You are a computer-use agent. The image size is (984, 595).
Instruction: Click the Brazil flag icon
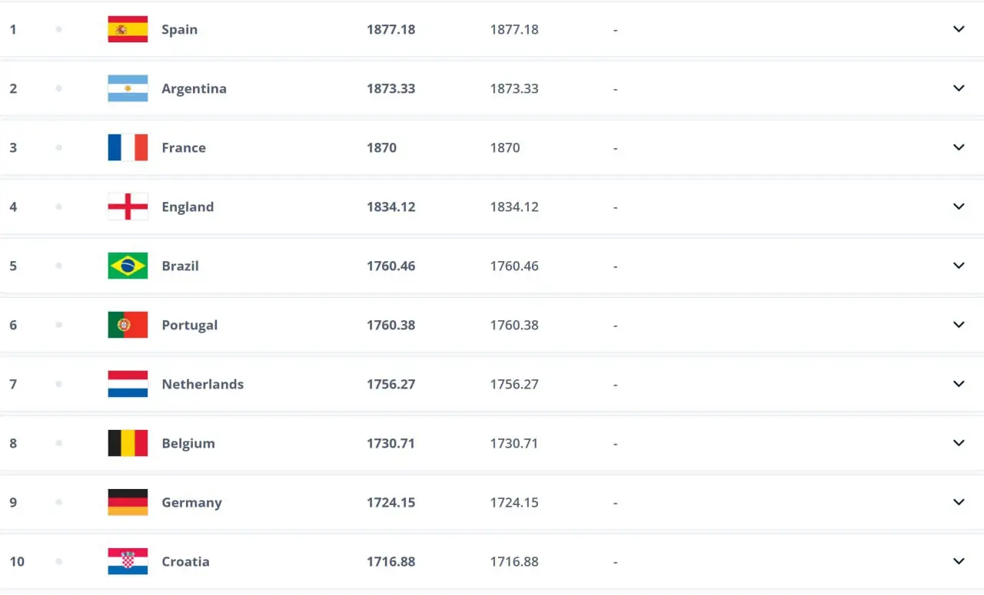pos(128,266)
